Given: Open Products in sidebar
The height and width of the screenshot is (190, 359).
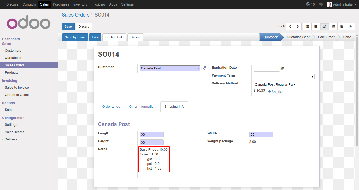Looking at the screenshot, I should (11, 73).
